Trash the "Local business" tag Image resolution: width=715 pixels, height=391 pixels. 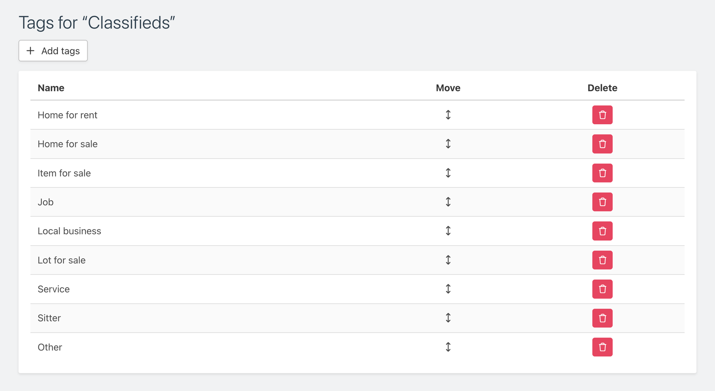pos(602,231)
